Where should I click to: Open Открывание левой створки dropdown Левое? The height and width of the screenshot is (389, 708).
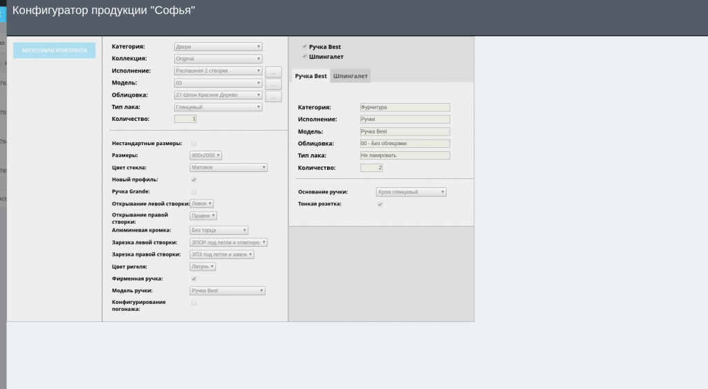(x=201, y=204)
